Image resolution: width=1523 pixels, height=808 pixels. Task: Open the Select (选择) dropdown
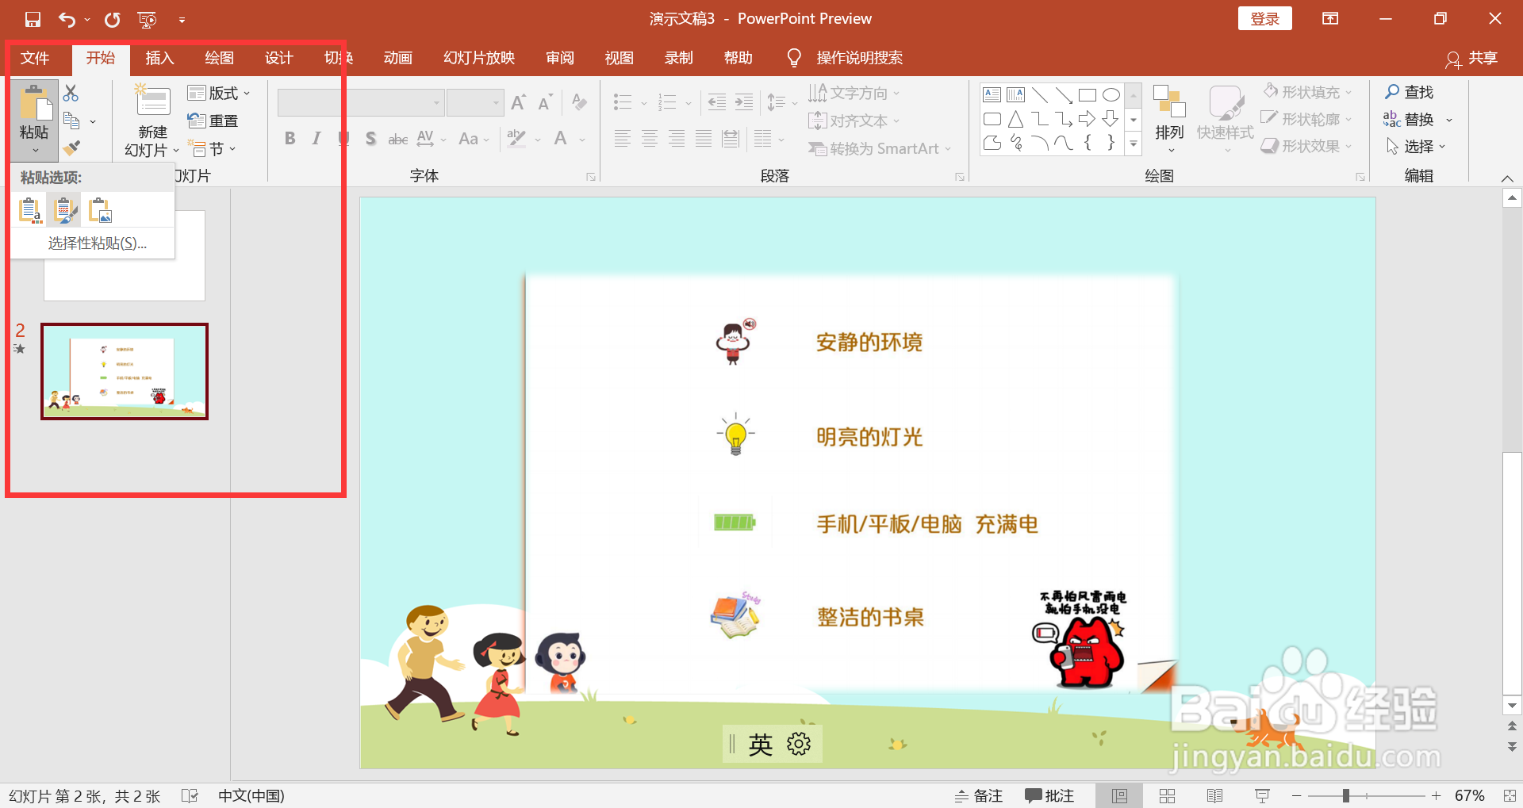1416,146
